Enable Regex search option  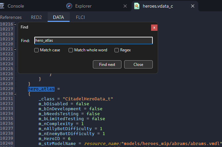point(116,50)
